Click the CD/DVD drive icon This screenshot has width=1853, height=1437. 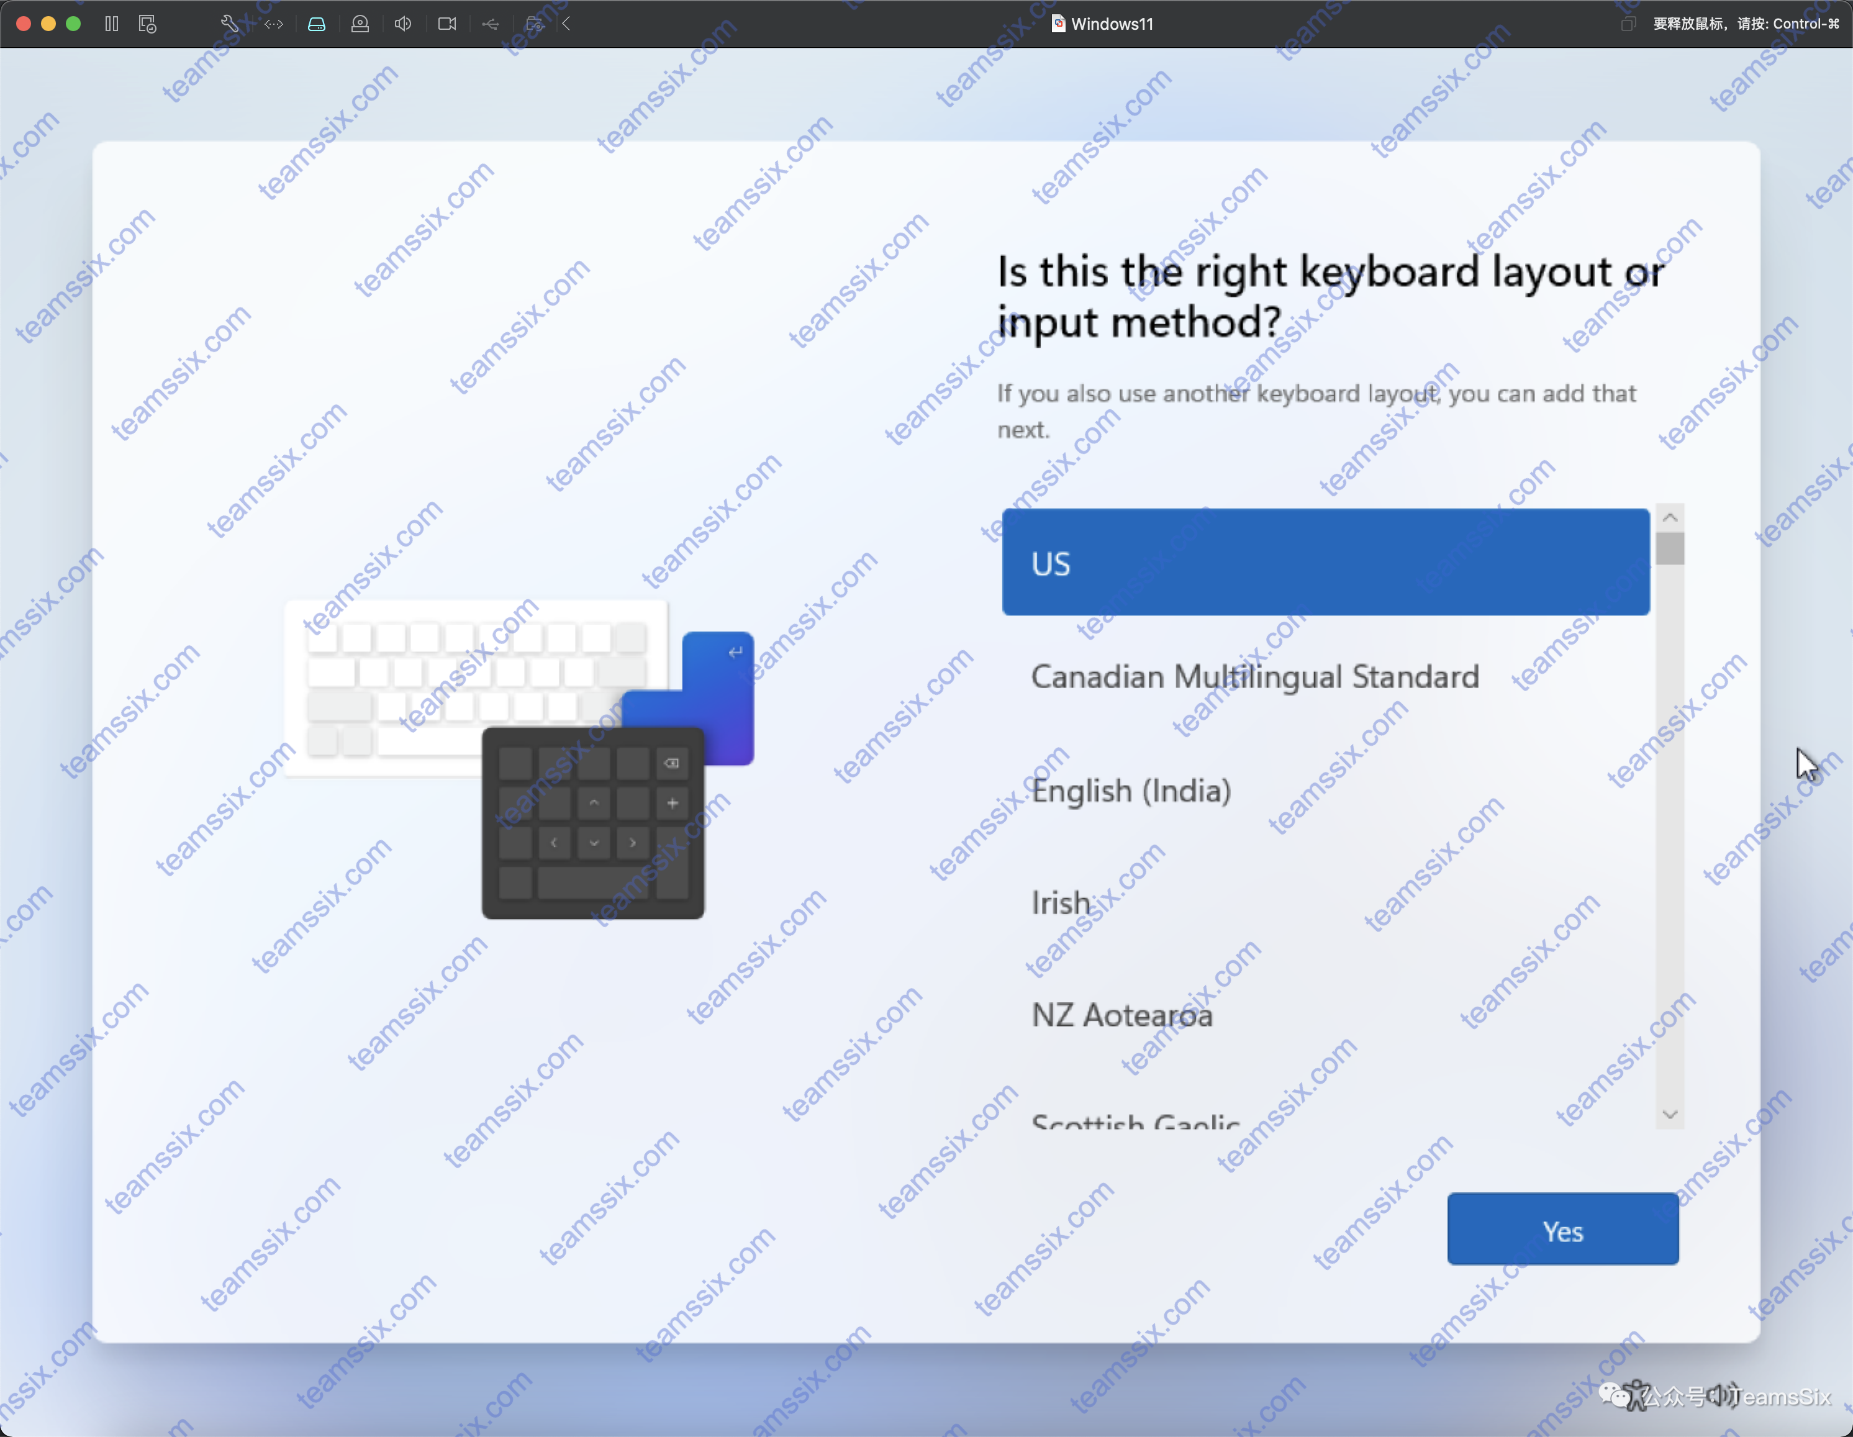(360, 24)
